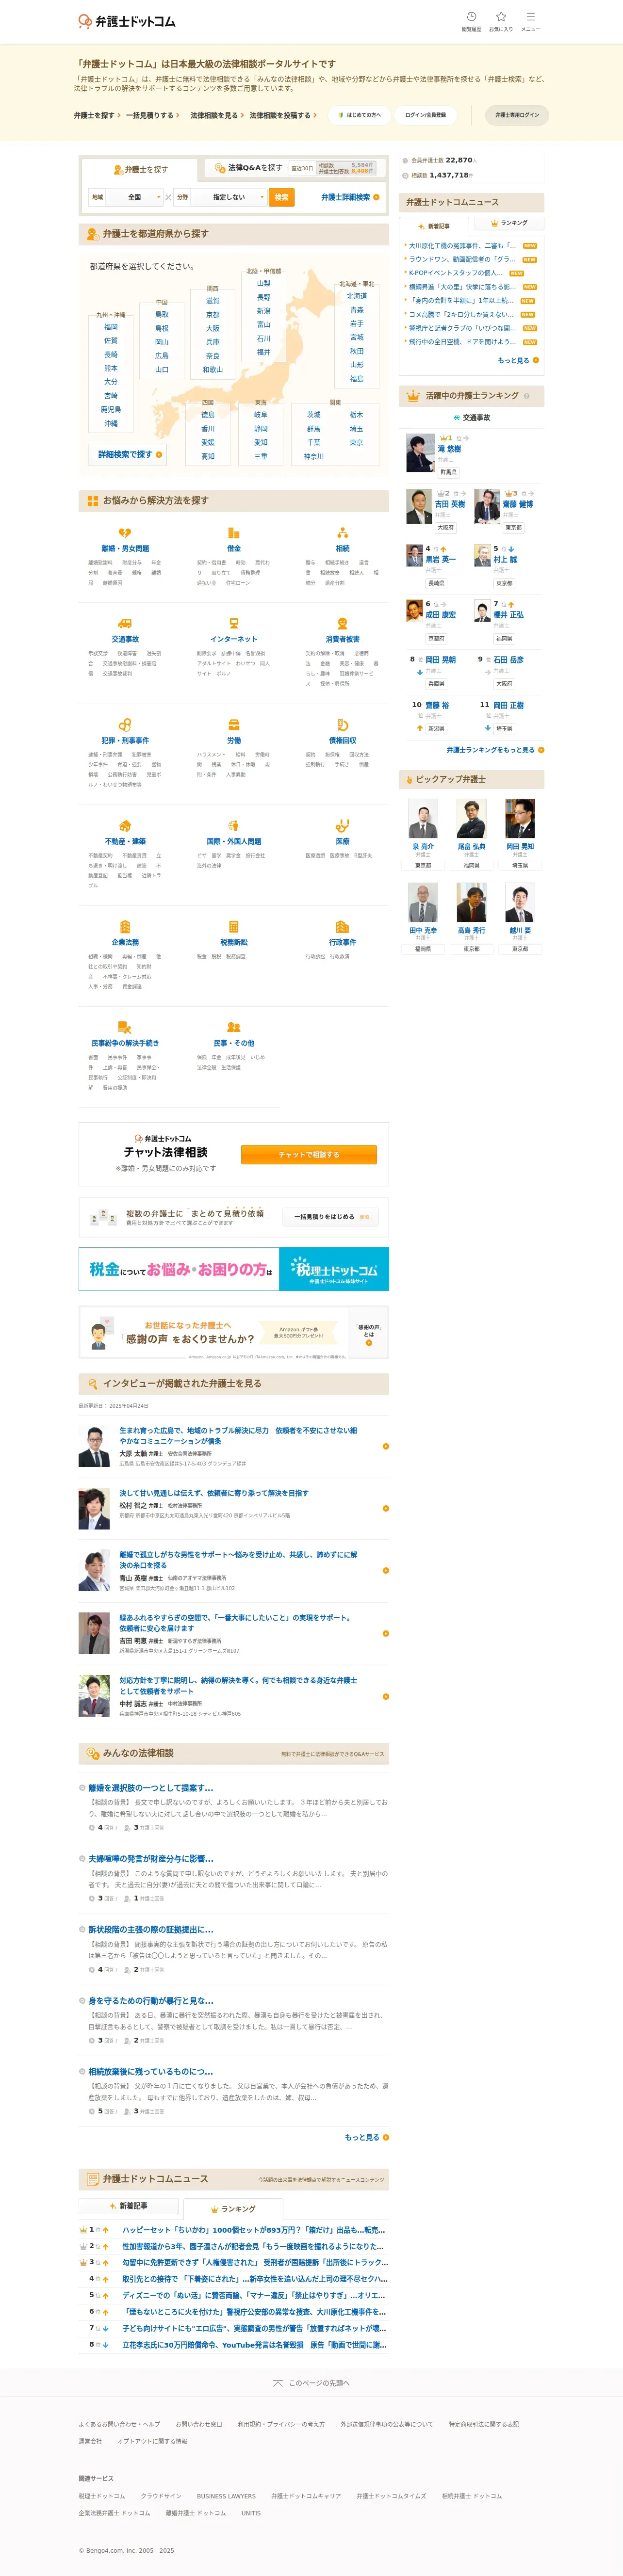Image resolution: width=623 pixels, height=2576 pixels.
Task: Click もっと見る link under sidebar news
Action: click(x=518, y=360)
